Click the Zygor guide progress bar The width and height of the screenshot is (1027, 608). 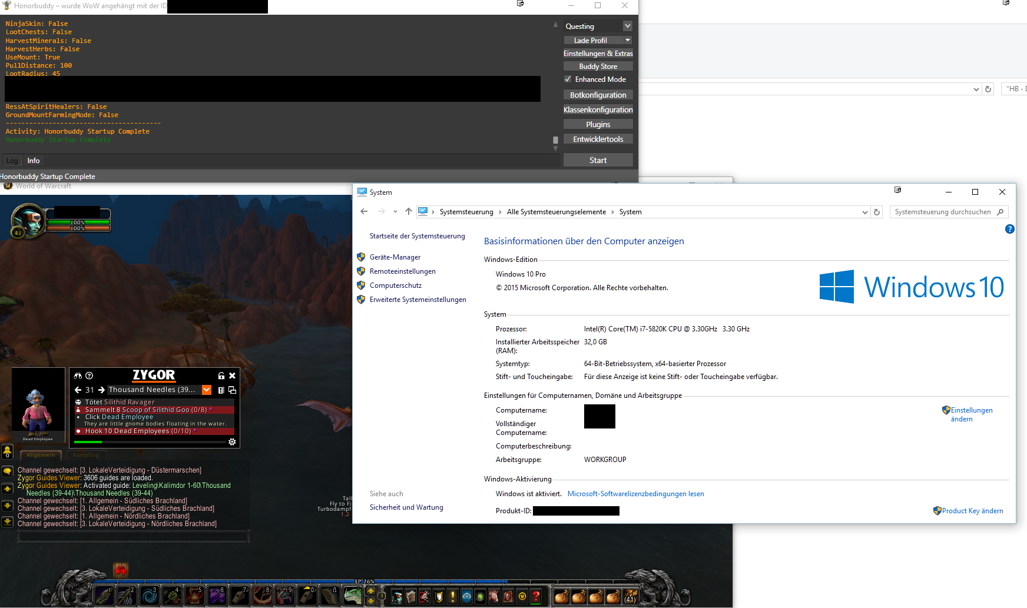(150, 441)
